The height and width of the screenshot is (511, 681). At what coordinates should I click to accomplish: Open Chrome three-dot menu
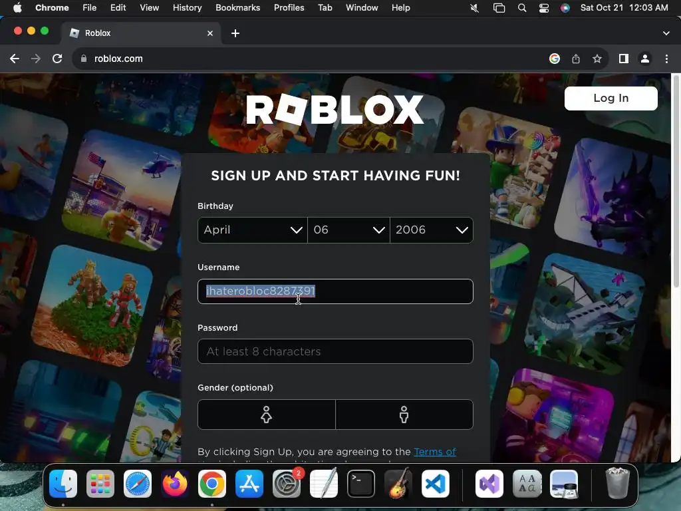(x=666, y=59)
